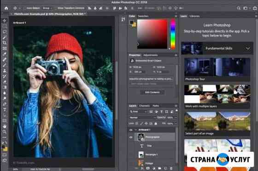Select the Brush tool
This screenshot has height=171, width=258.
pyautogui.click(x=5, y=65)
